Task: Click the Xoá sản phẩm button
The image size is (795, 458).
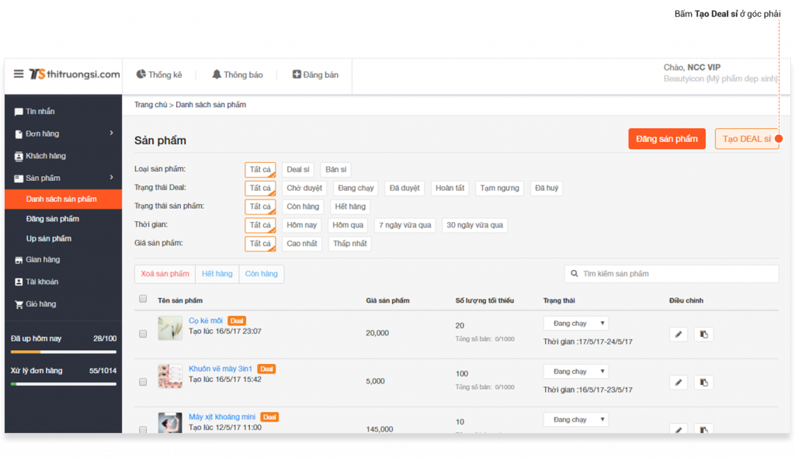Action: pyautogui.click(x=165, y=274)
